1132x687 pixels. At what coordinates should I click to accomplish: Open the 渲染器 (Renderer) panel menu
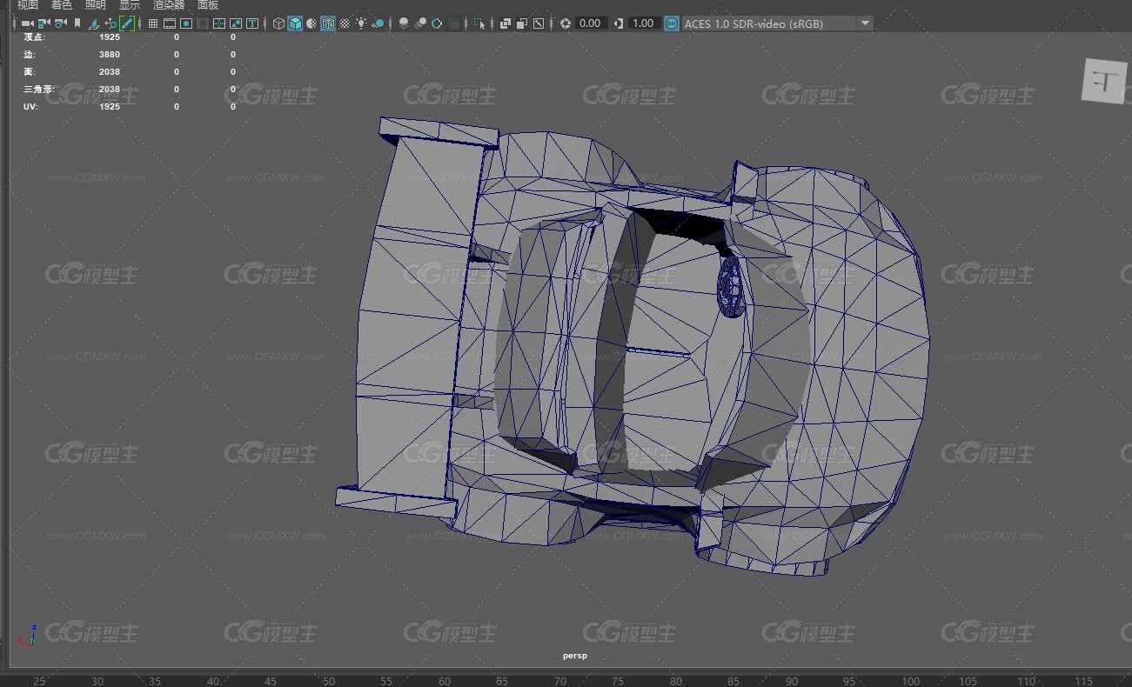169,5
